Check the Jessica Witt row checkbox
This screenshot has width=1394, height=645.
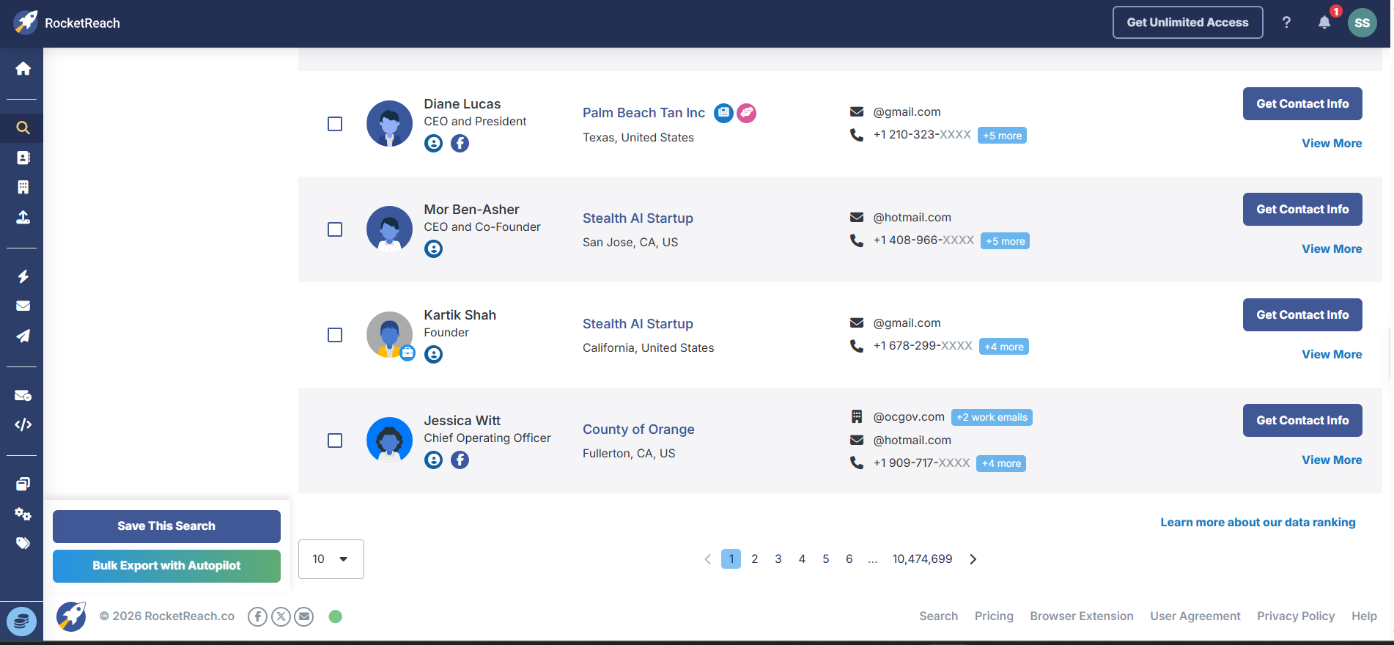click(335, 441)
